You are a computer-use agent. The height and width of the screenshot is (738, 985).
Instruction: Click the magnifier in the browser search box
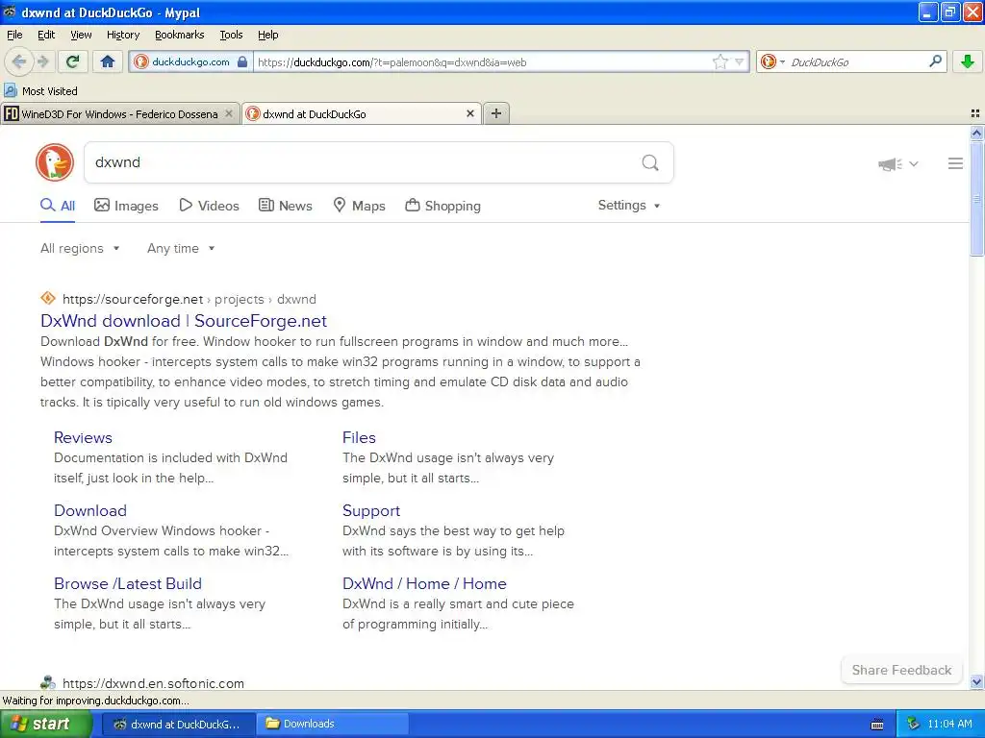935,61
